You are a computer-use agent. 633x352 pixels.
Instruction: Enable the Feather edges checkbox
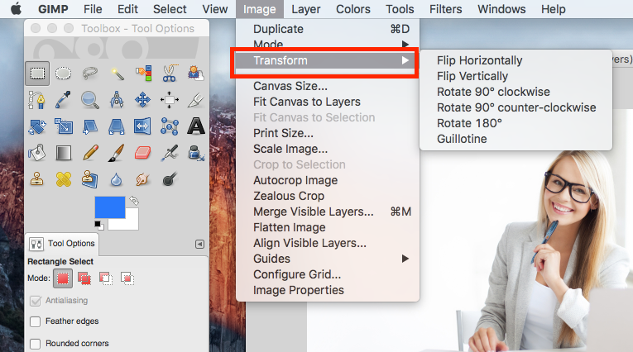(x=36, y=321)
